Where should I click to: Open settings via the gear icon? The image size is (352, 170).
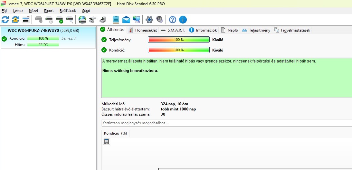[x=149, y=20]
